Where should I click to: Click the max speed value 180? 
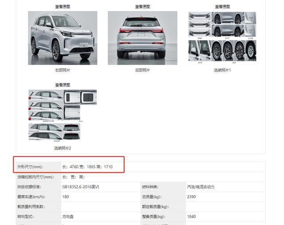coord(66,197)
